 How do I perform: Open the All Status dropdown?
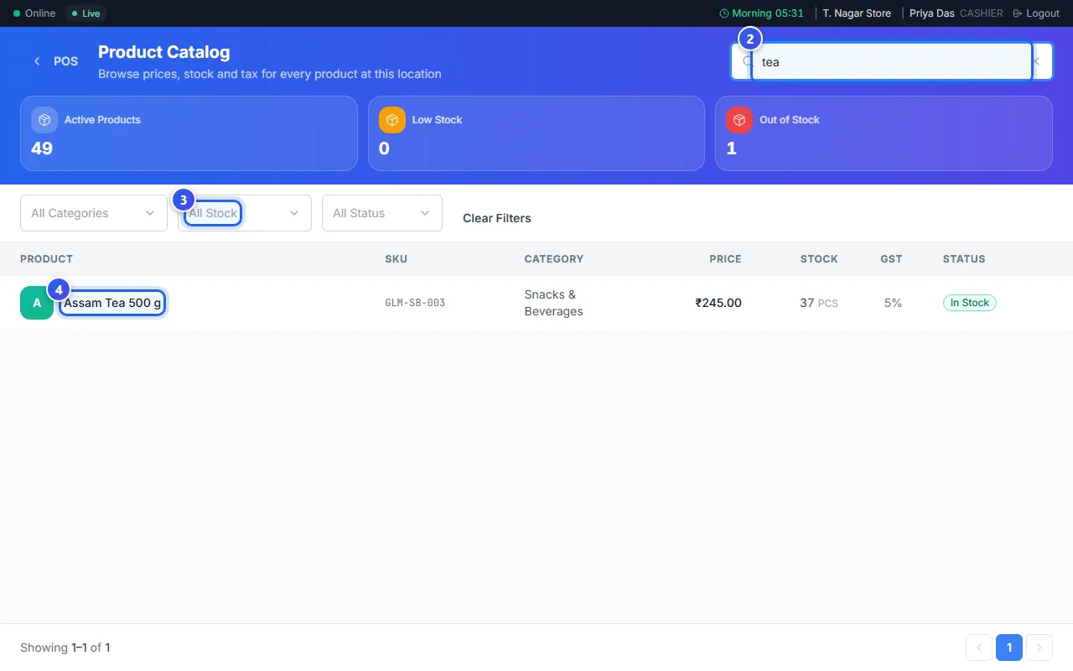click(382, 213)
